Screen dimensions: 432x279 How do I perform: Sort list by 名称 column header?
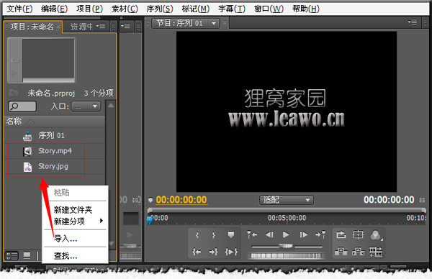pyautogui.click(x=14, y=121)
